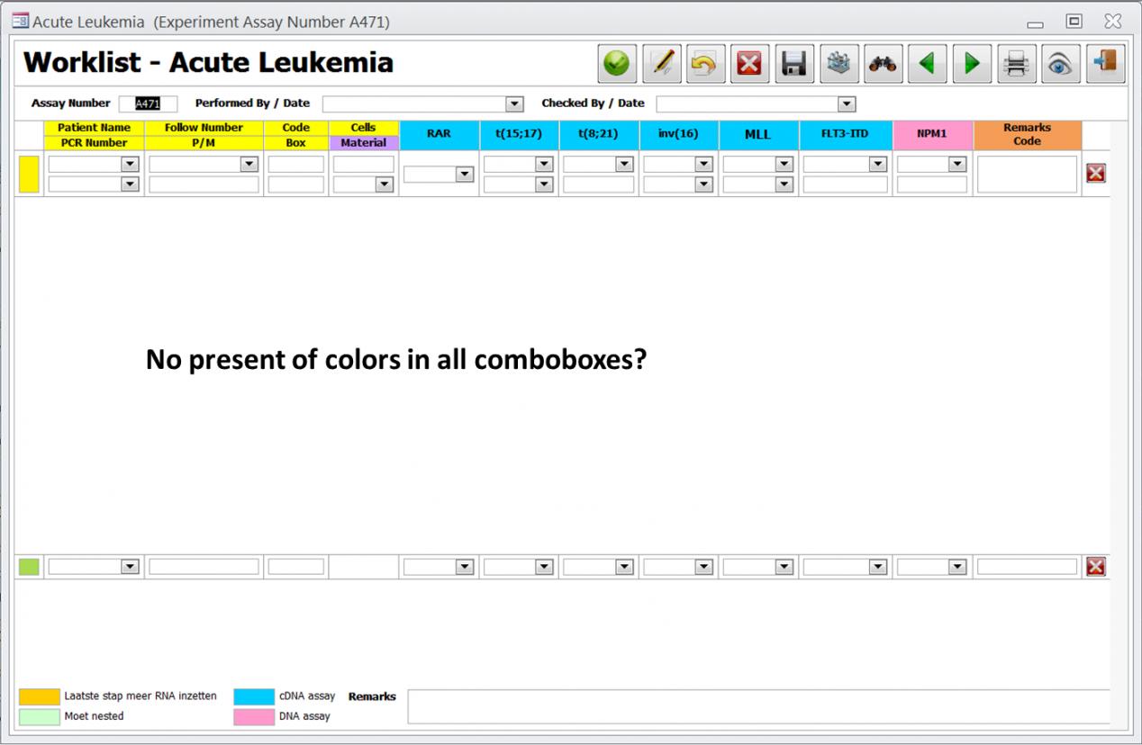Click the green checkmark approve button
The width and height of the screenshot is (1142, 745).
(618, 64)
